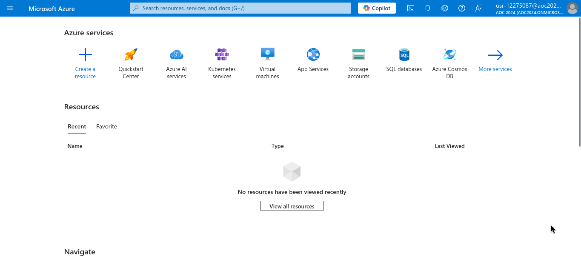Open Azure AI services

pos(176,55)
